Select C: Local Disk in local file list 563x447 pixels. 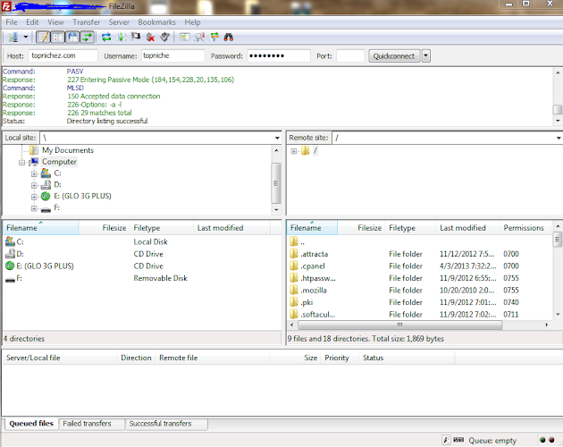click(x=142, y=241)
